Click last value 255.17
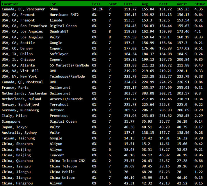Viewport: 207px width, 186px height. click(130, 88)
